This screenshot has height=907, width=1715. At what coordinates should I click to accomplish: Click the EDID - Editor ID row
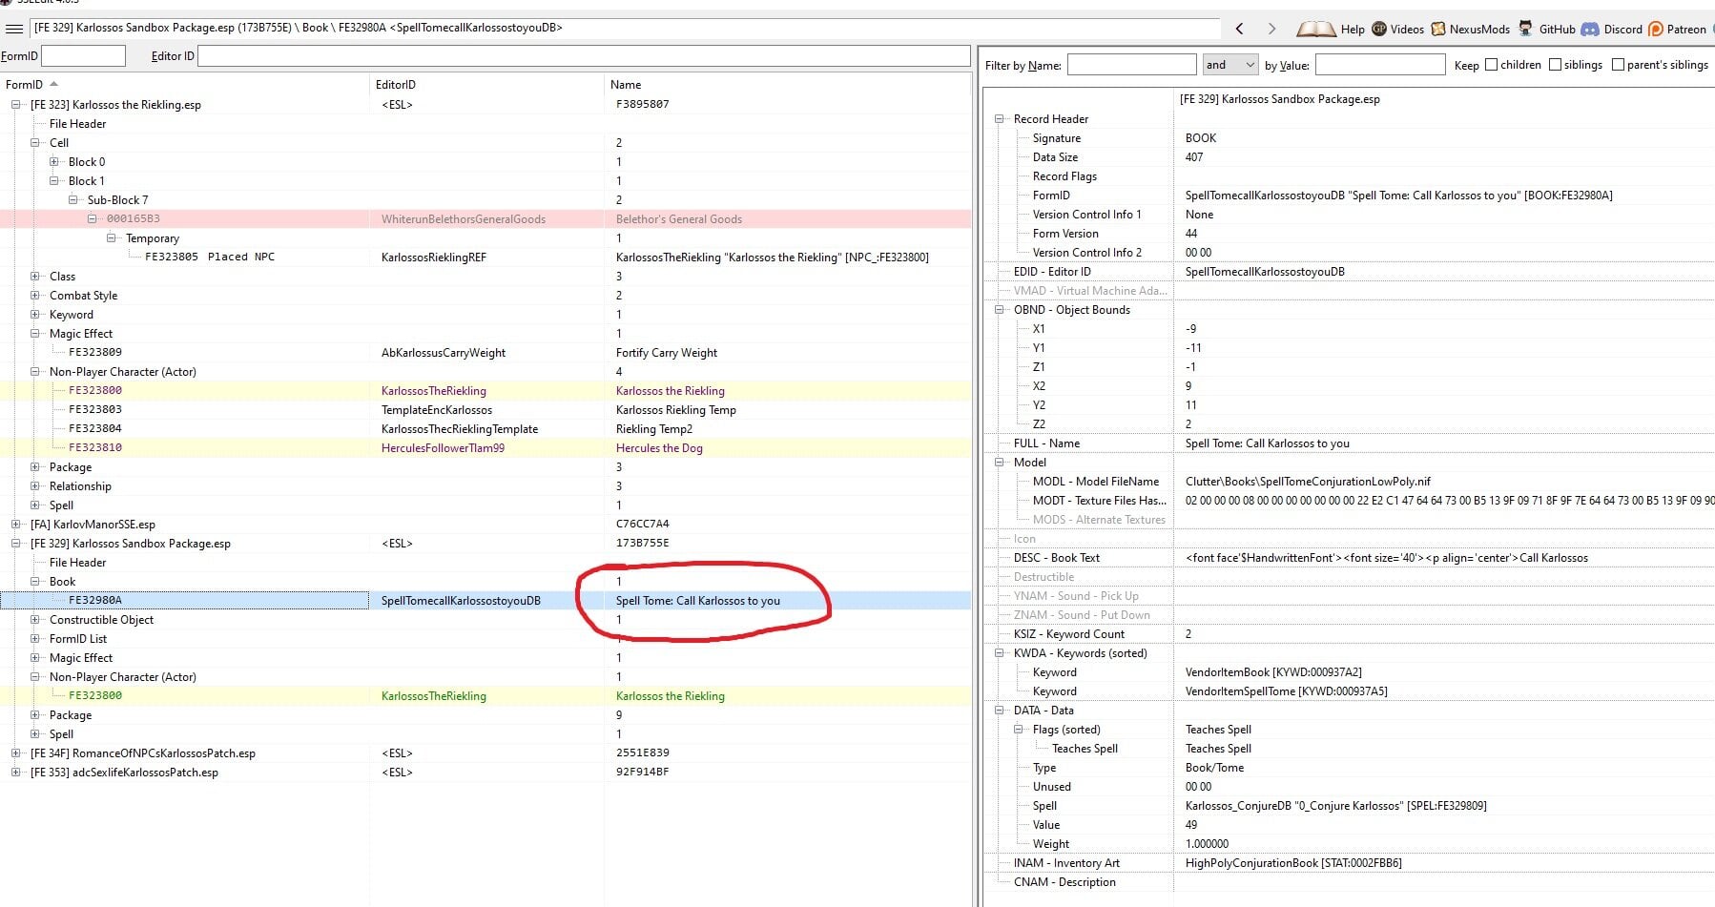(x=1349, y=272)
